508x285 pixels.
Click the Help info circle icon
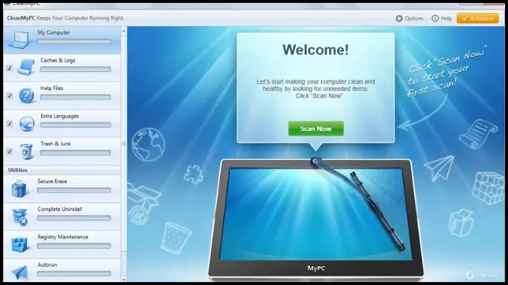click(435, 18)
